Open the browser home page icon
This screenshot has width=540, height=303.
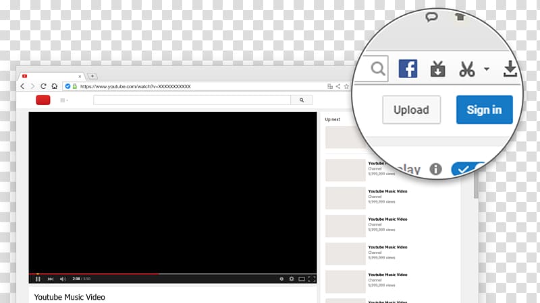55,86
